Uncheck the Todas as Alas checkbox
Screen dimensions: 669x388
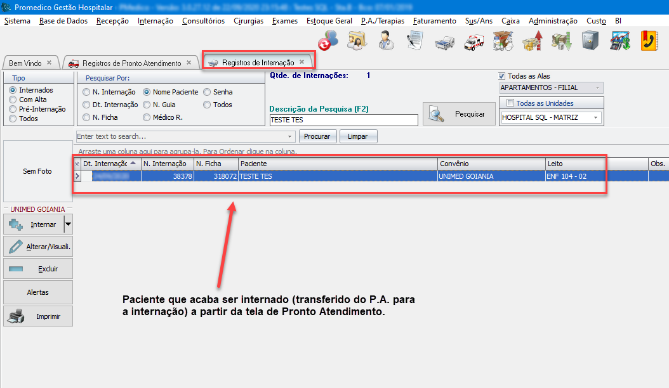(503, 76)
